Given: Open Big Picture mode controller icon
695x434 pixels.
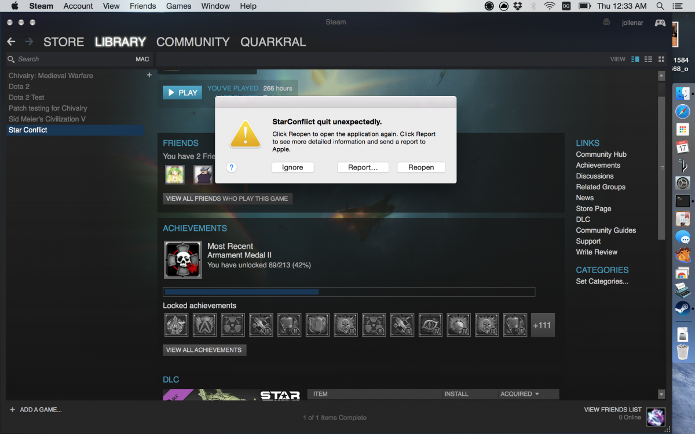Looking at the screenshot, I should [x=660, y=23].
